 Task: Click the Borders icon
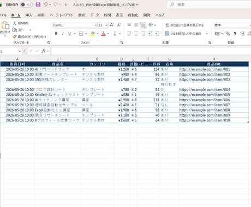(81, 34)
